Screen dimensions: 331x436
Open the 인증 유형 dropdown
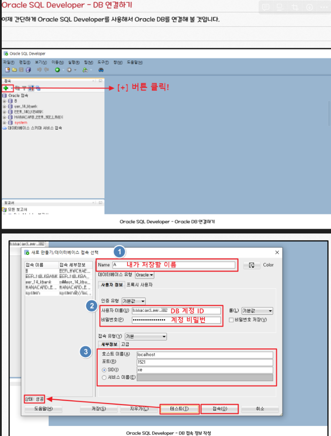pyautogui.click(x=134, y=301)
